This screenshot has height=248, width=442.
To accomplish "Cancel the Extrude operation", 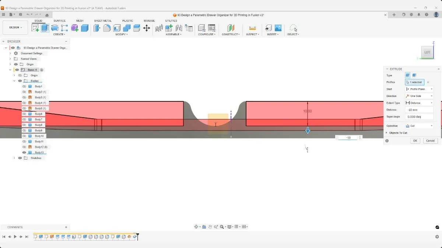I will (x=430, y=141).
